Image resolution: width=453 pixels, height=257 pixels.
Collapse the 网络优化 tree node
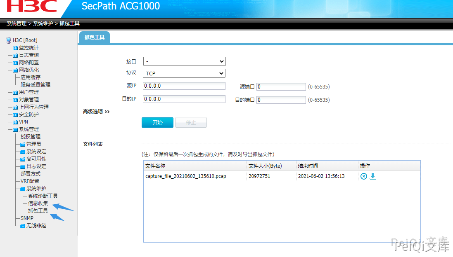point(16,70)
